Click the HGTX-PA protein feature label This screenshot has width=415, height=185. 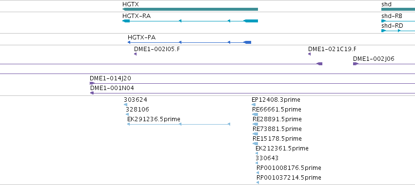(x=141, y=37)
